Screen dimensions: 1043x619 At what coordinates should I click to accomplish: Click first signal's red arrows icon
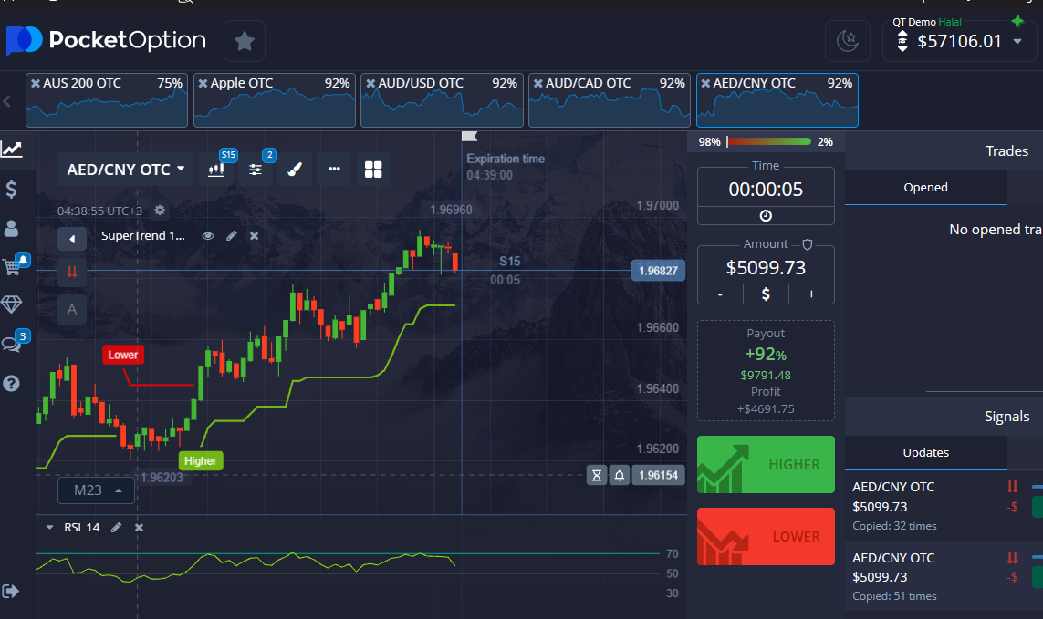pyautogui.click(x=1012, y=487)
